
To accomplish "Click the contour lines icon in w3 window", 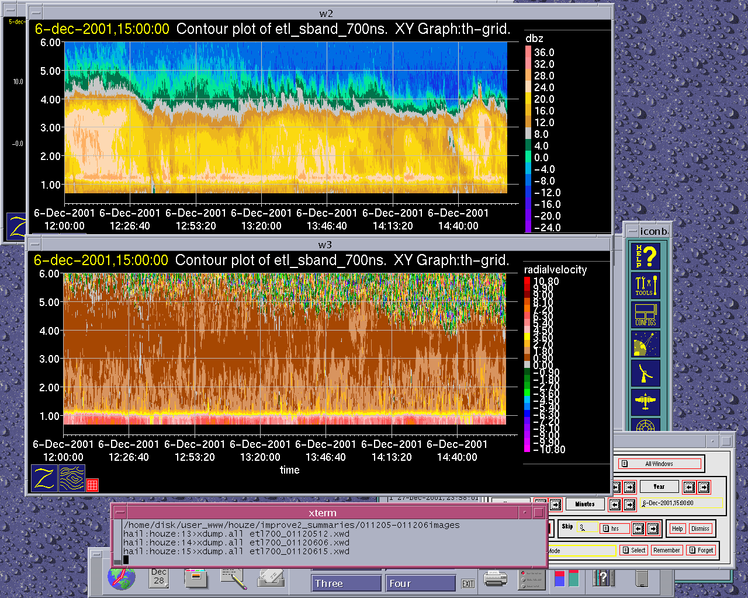I will click(x=72, y=478).
